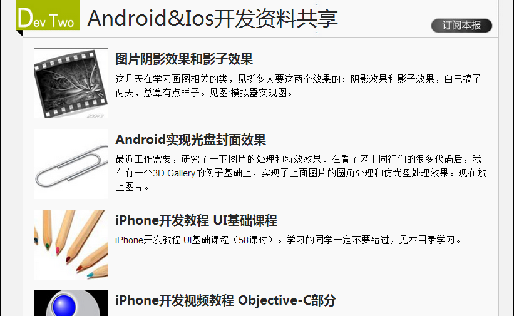Open article 图片阴影效果和影子效果
The image size is (514, 316).
click(184, 59)
